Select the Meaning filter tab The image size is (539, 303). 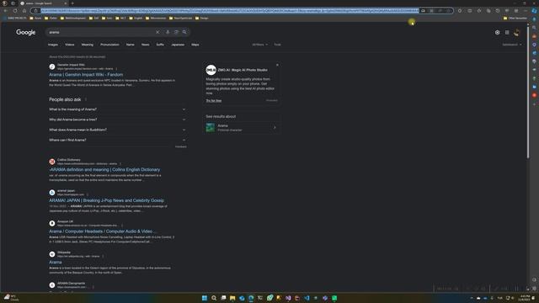click(x=88, y=45)
